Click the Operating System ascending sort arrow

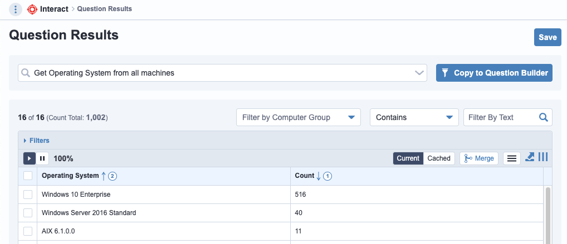(104, 176)
